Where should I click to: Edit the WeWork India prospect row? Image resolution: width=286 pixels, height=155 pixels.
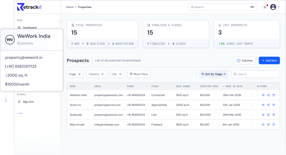coord(268,95)
